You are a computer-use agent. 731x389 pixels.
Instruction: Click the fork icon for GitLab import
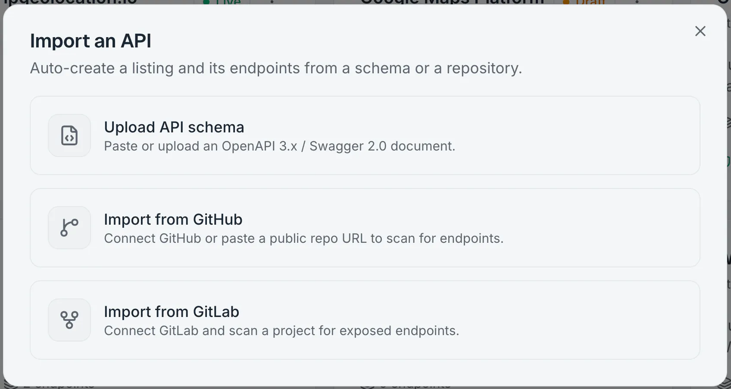(x=69, y=320)
